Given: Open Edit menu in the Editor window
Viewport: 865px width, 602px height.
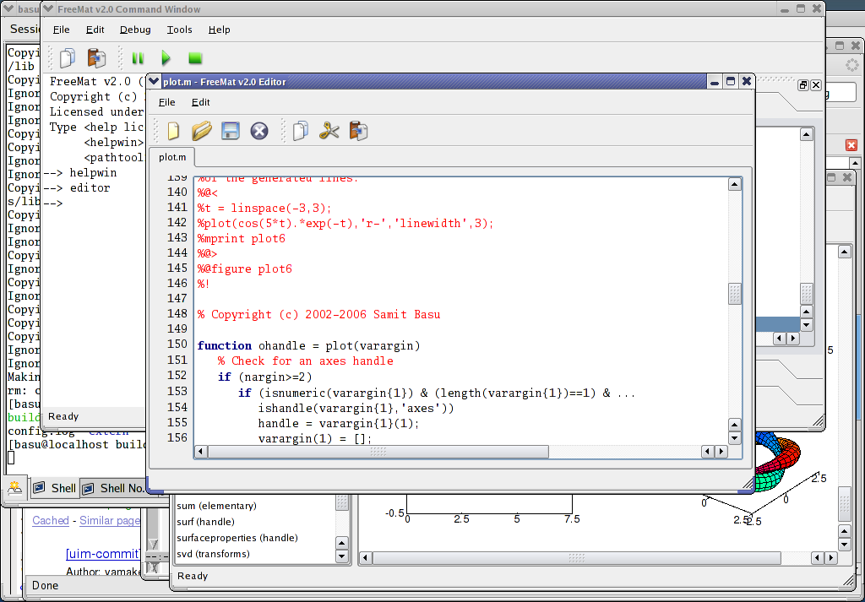Looking at the screenshot, I should 200,102.
